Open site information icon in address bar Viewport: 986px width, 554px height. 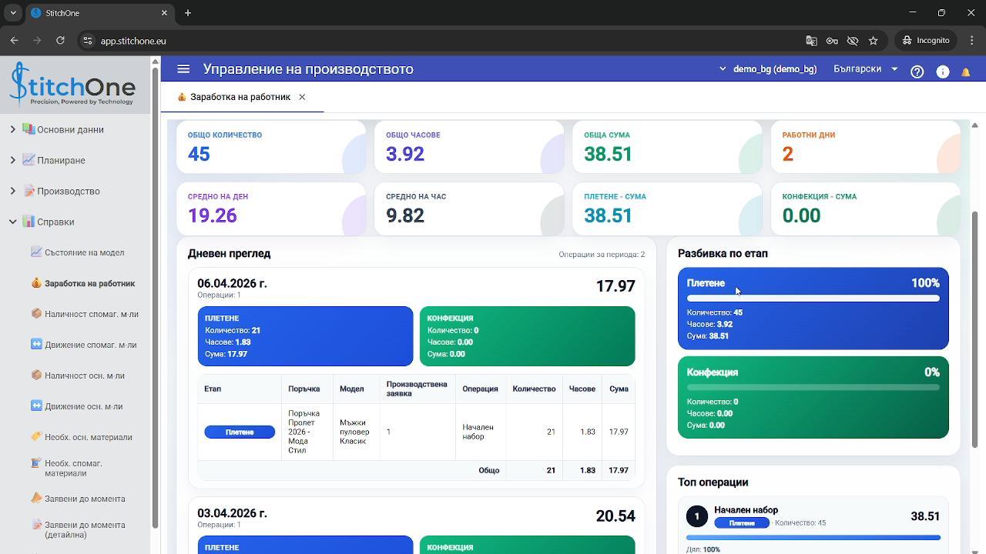click(x=87, y=41)
